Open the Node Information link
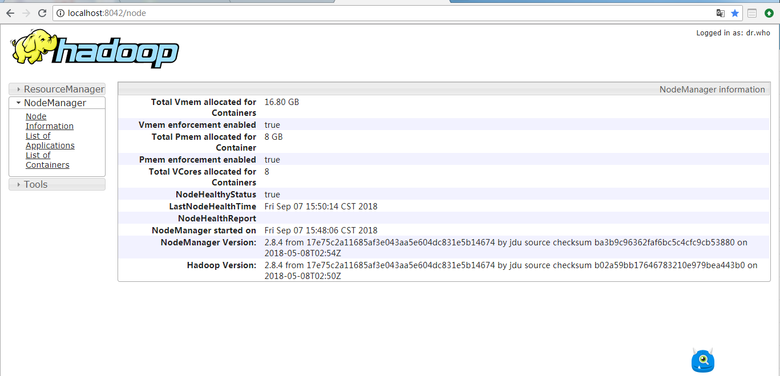Image resolution: width=780 pixels, height=376 pixels. click(50, 121)
